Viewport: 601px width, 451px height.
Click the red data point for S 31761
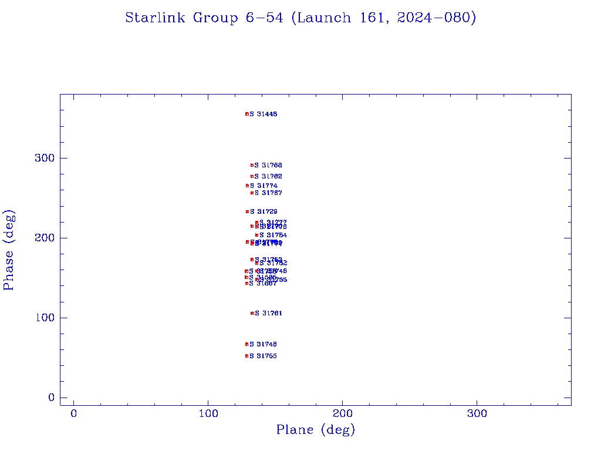[252, 314]
